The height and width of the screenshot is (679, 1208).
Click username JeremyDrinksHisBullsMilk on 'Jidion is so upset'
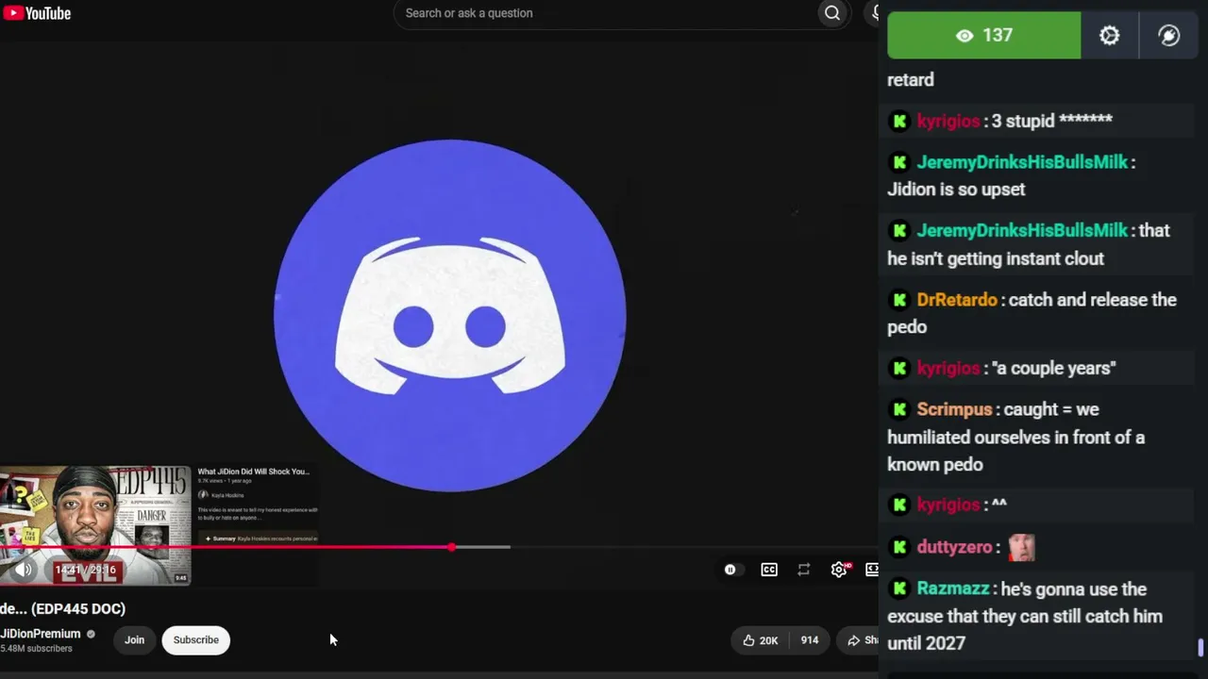[1022, 162]
